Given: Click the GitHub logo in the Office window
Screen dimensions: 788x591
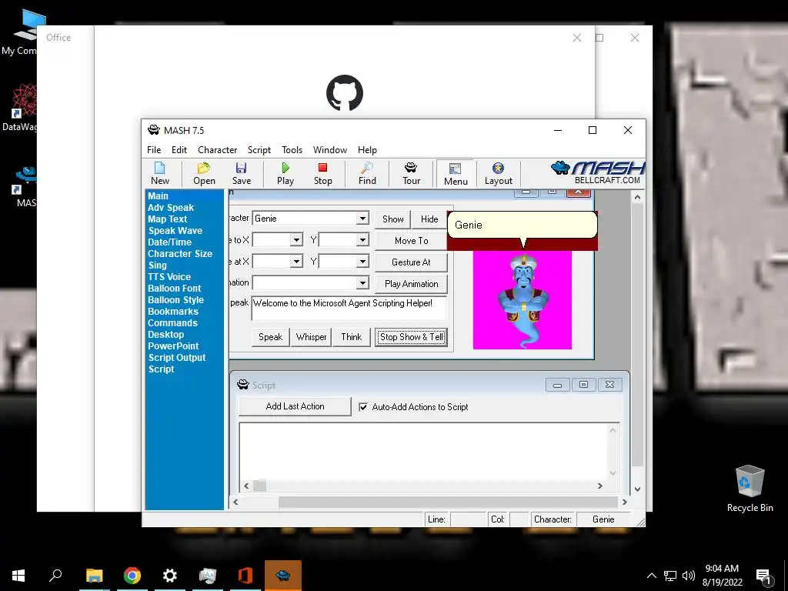Looking at the screenshot, I should pyautogui.click(x=345, y=93).
